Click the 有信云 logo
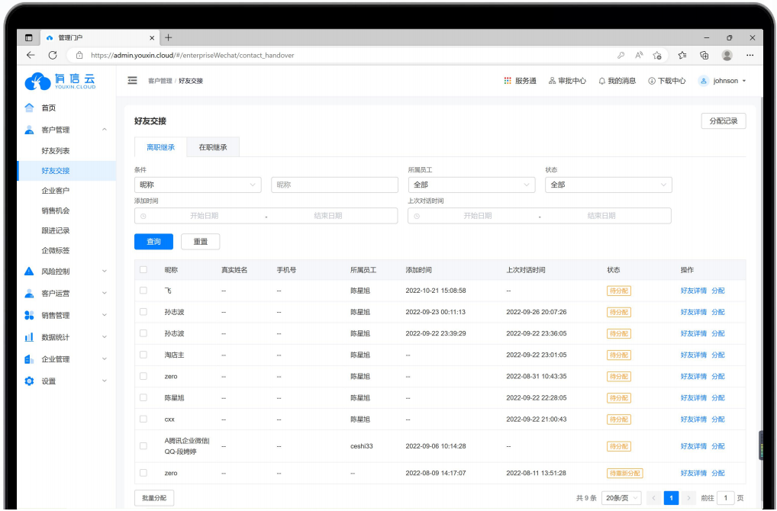The image size is (777, 511). click(x=60, y=81)
